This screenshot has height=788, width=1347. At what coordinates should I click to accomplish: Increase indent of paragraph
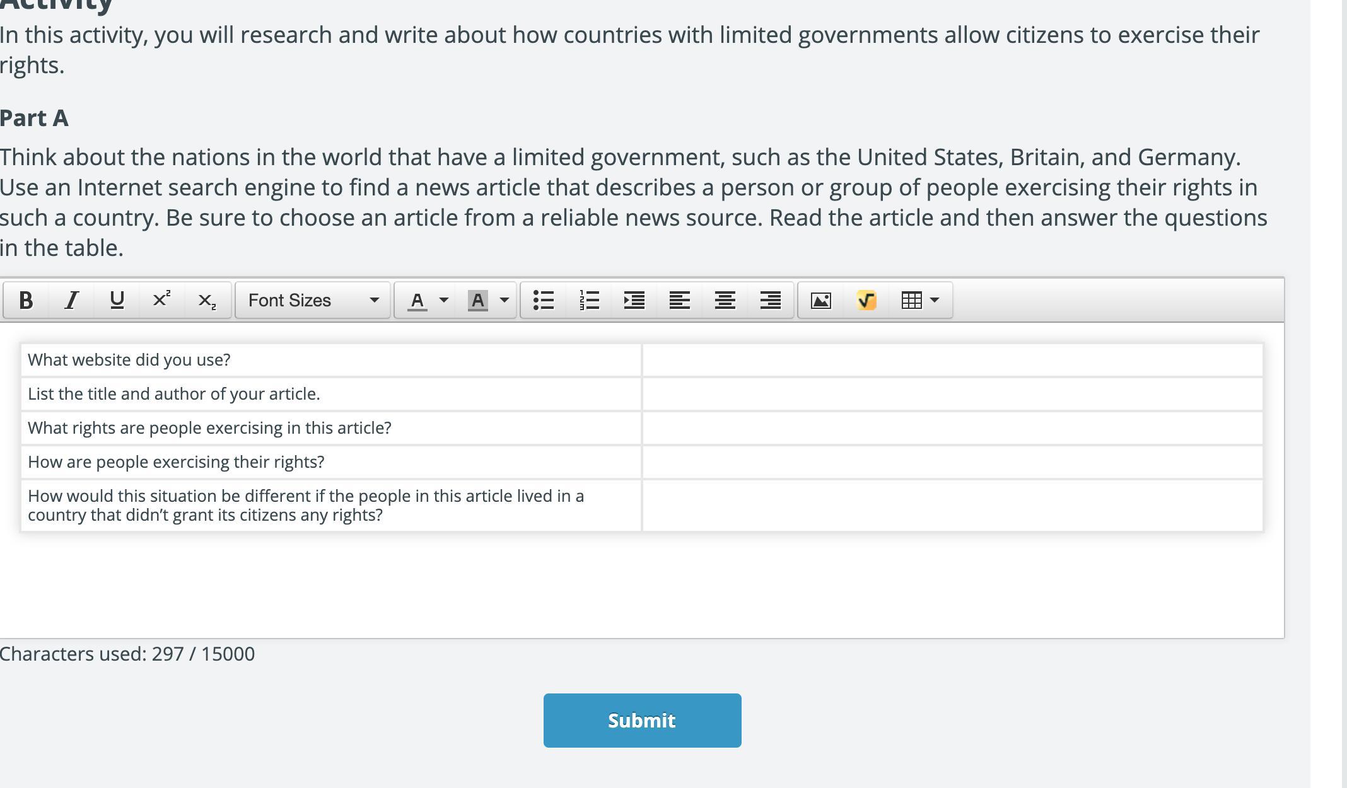(x=634, y=301)
